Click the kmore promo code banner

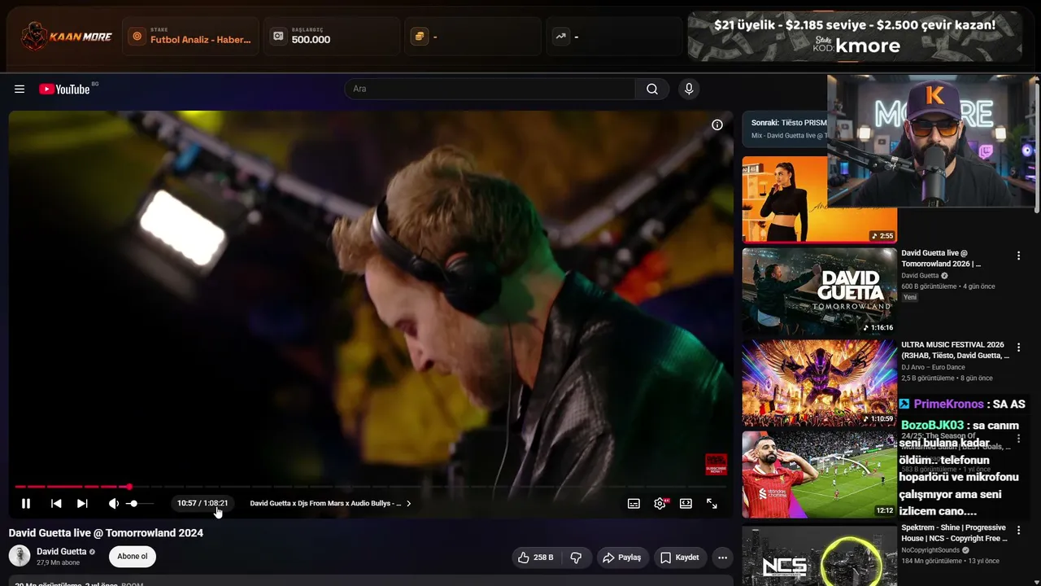tap(855, 37)
